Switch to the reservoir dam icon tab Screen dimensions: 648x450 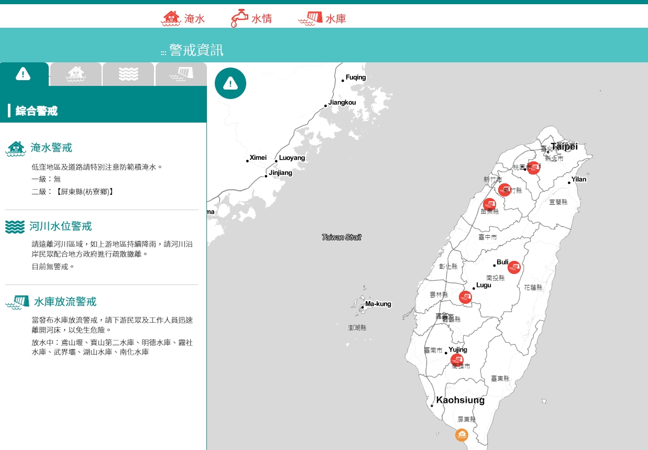click(181, 74)
